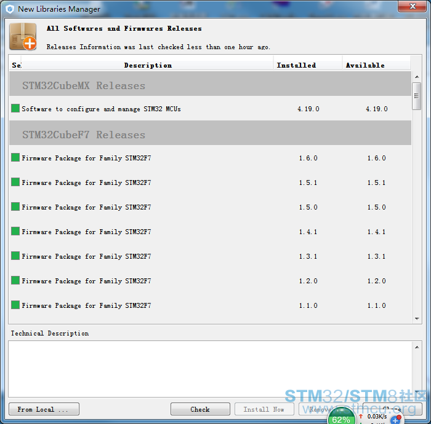Image resolution: width=431 pixels, height=424 pixels.
Task: Click installed version 1.6.0 cell
Action: click(x=308, y=158)
